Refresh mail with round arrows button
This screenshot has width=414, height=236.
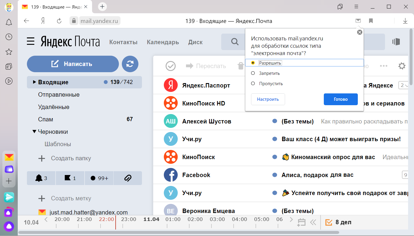point(130,64)
